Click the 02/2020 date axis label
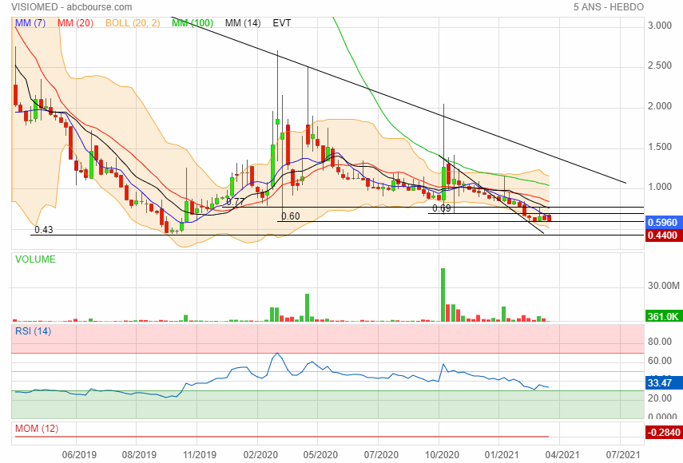The height and width of the screenshot is (463, 683). (260, 455)
